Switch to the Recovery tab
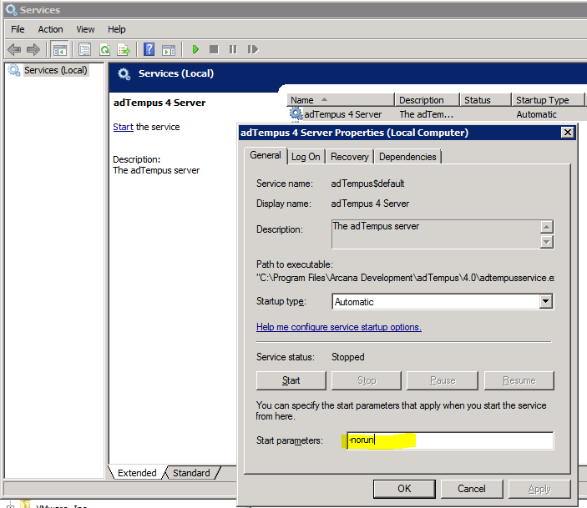This screenshot has width=587, height=508. [x=349, y=157]
